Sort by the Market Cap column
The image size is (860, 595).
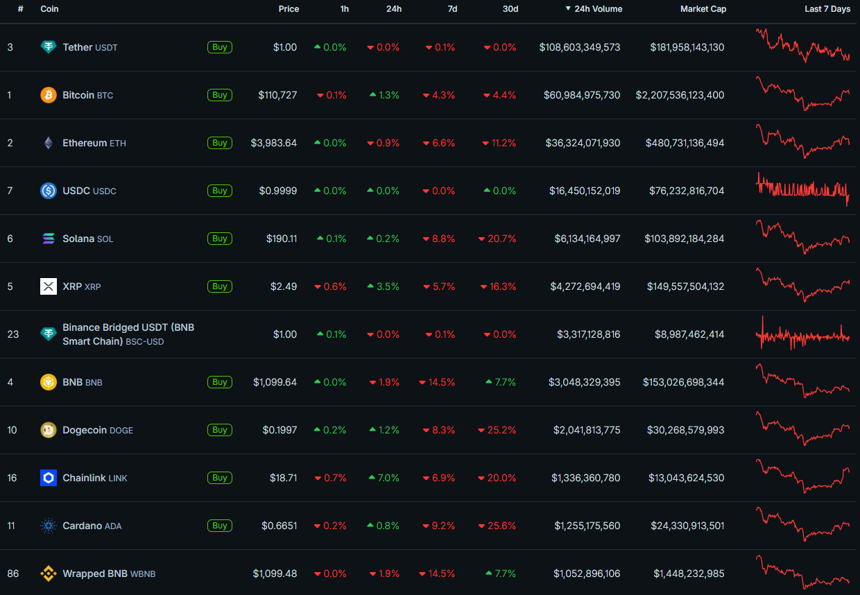703,9
